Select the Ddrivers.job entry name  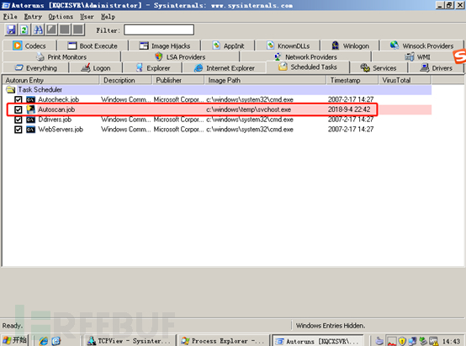55,120
